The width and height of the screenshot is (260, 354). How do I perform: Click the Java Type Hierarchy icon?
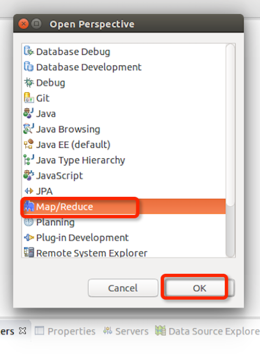click(29, 160)
